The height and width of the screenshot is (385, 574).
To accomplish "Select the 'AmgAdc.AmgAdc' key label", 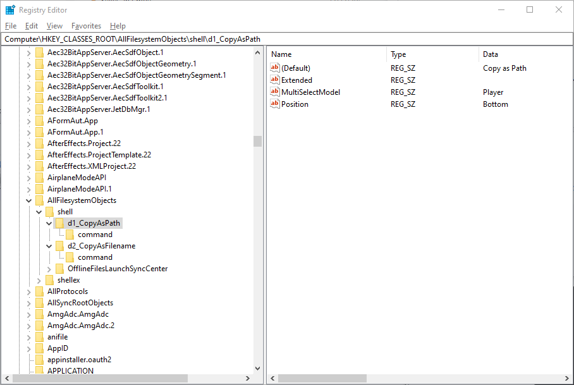I will pyautogui.click(x=78, y=314).
